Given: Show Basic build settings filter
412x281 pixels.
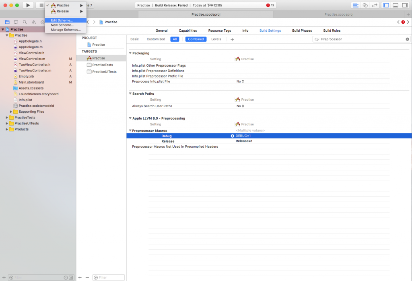Looking at the screenshot, I should coord(134,39).
